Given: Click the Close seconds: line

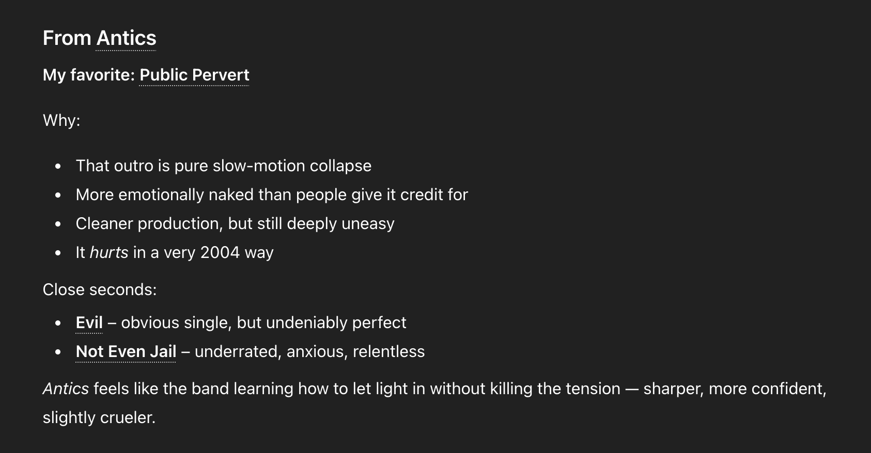Looking at the screenshot, I should point(99,289).
